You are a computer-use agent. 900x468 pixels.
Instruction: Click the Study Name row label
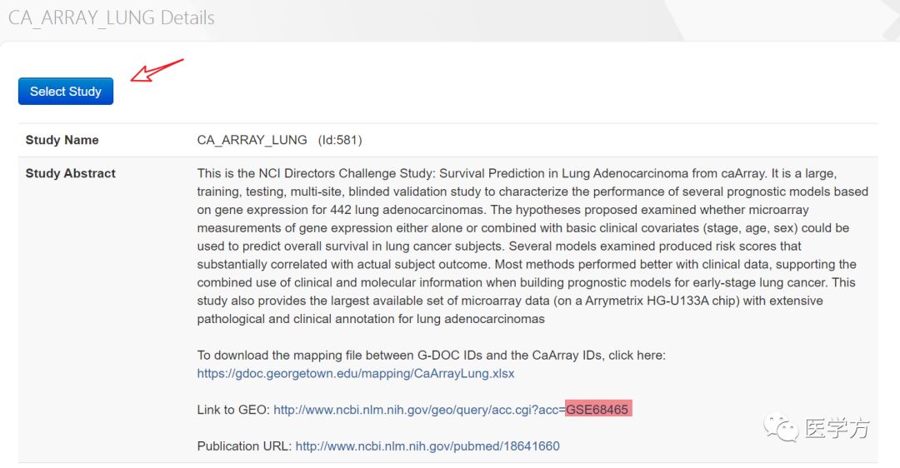62,140
